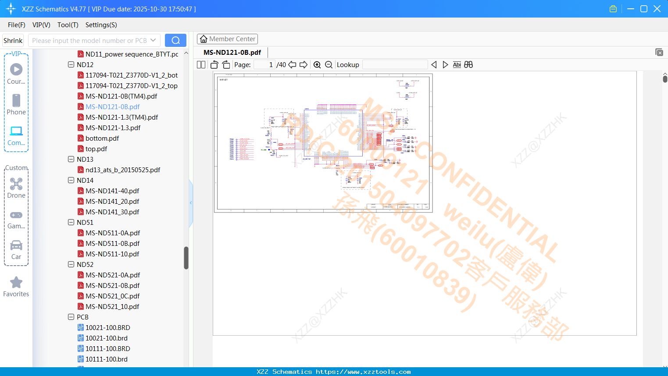Close the document panel icon at right
The width and height of the screenshot is (668, 376).
click(659, 52)
